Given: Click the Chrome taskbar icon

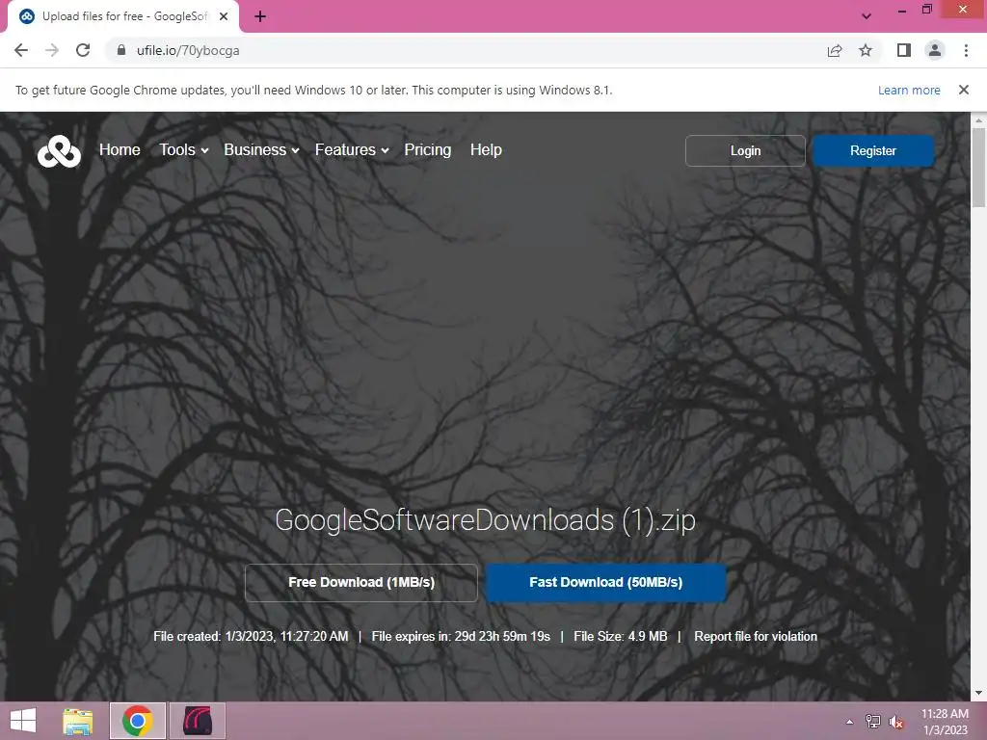Looking at the screenshot, I should [137, 721].
